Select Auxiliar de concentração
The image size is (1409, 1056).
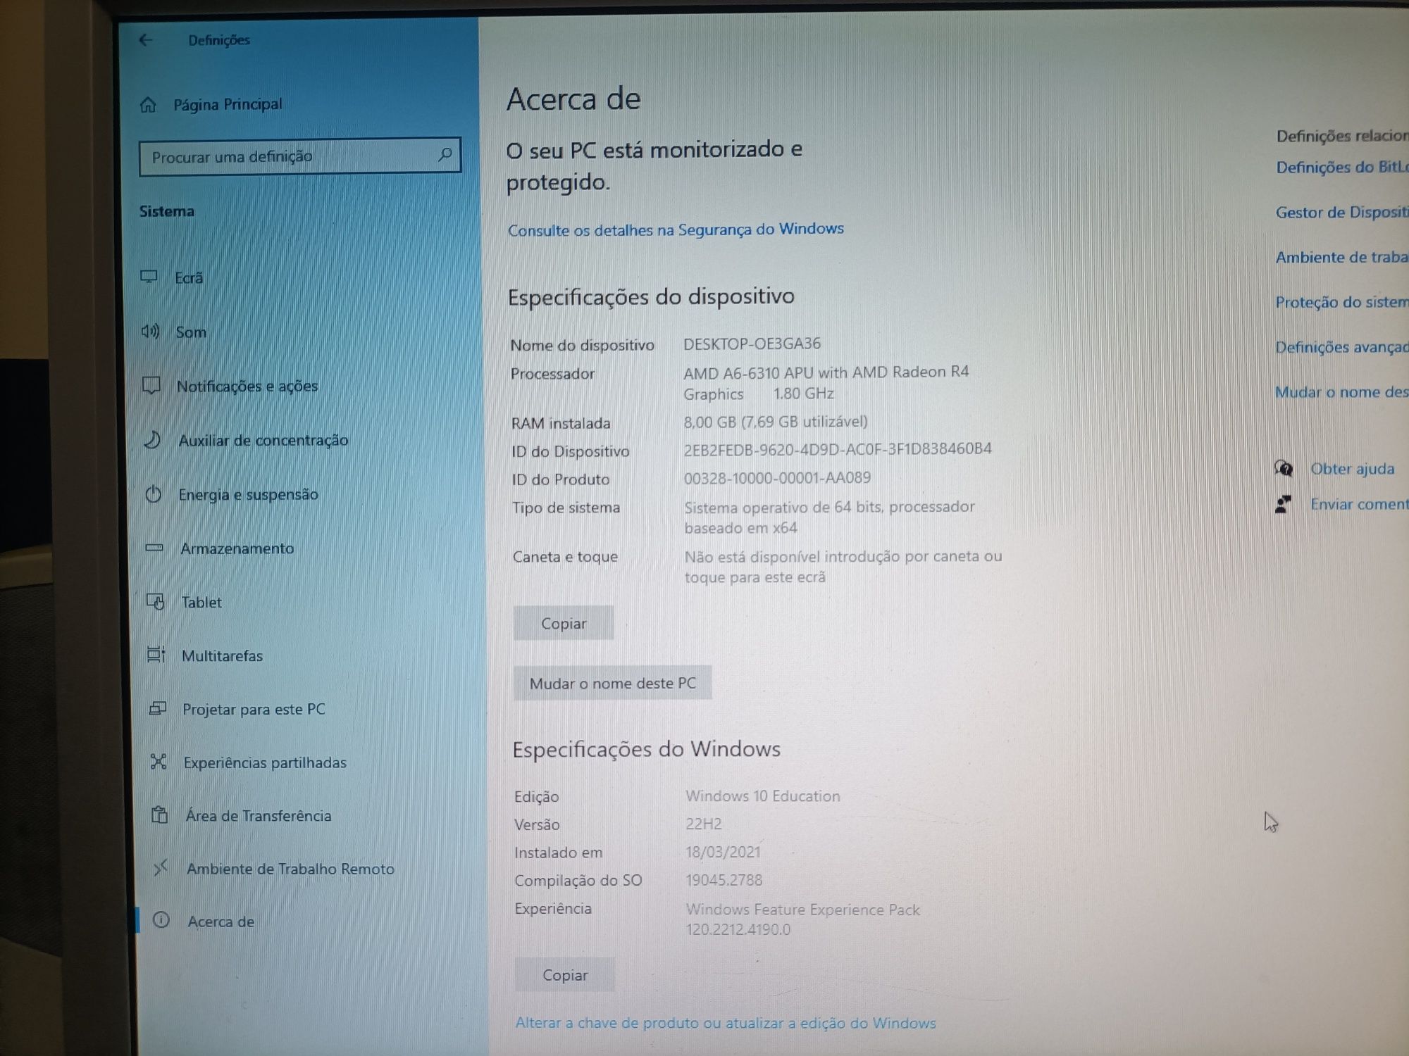[x=263, y=441]
